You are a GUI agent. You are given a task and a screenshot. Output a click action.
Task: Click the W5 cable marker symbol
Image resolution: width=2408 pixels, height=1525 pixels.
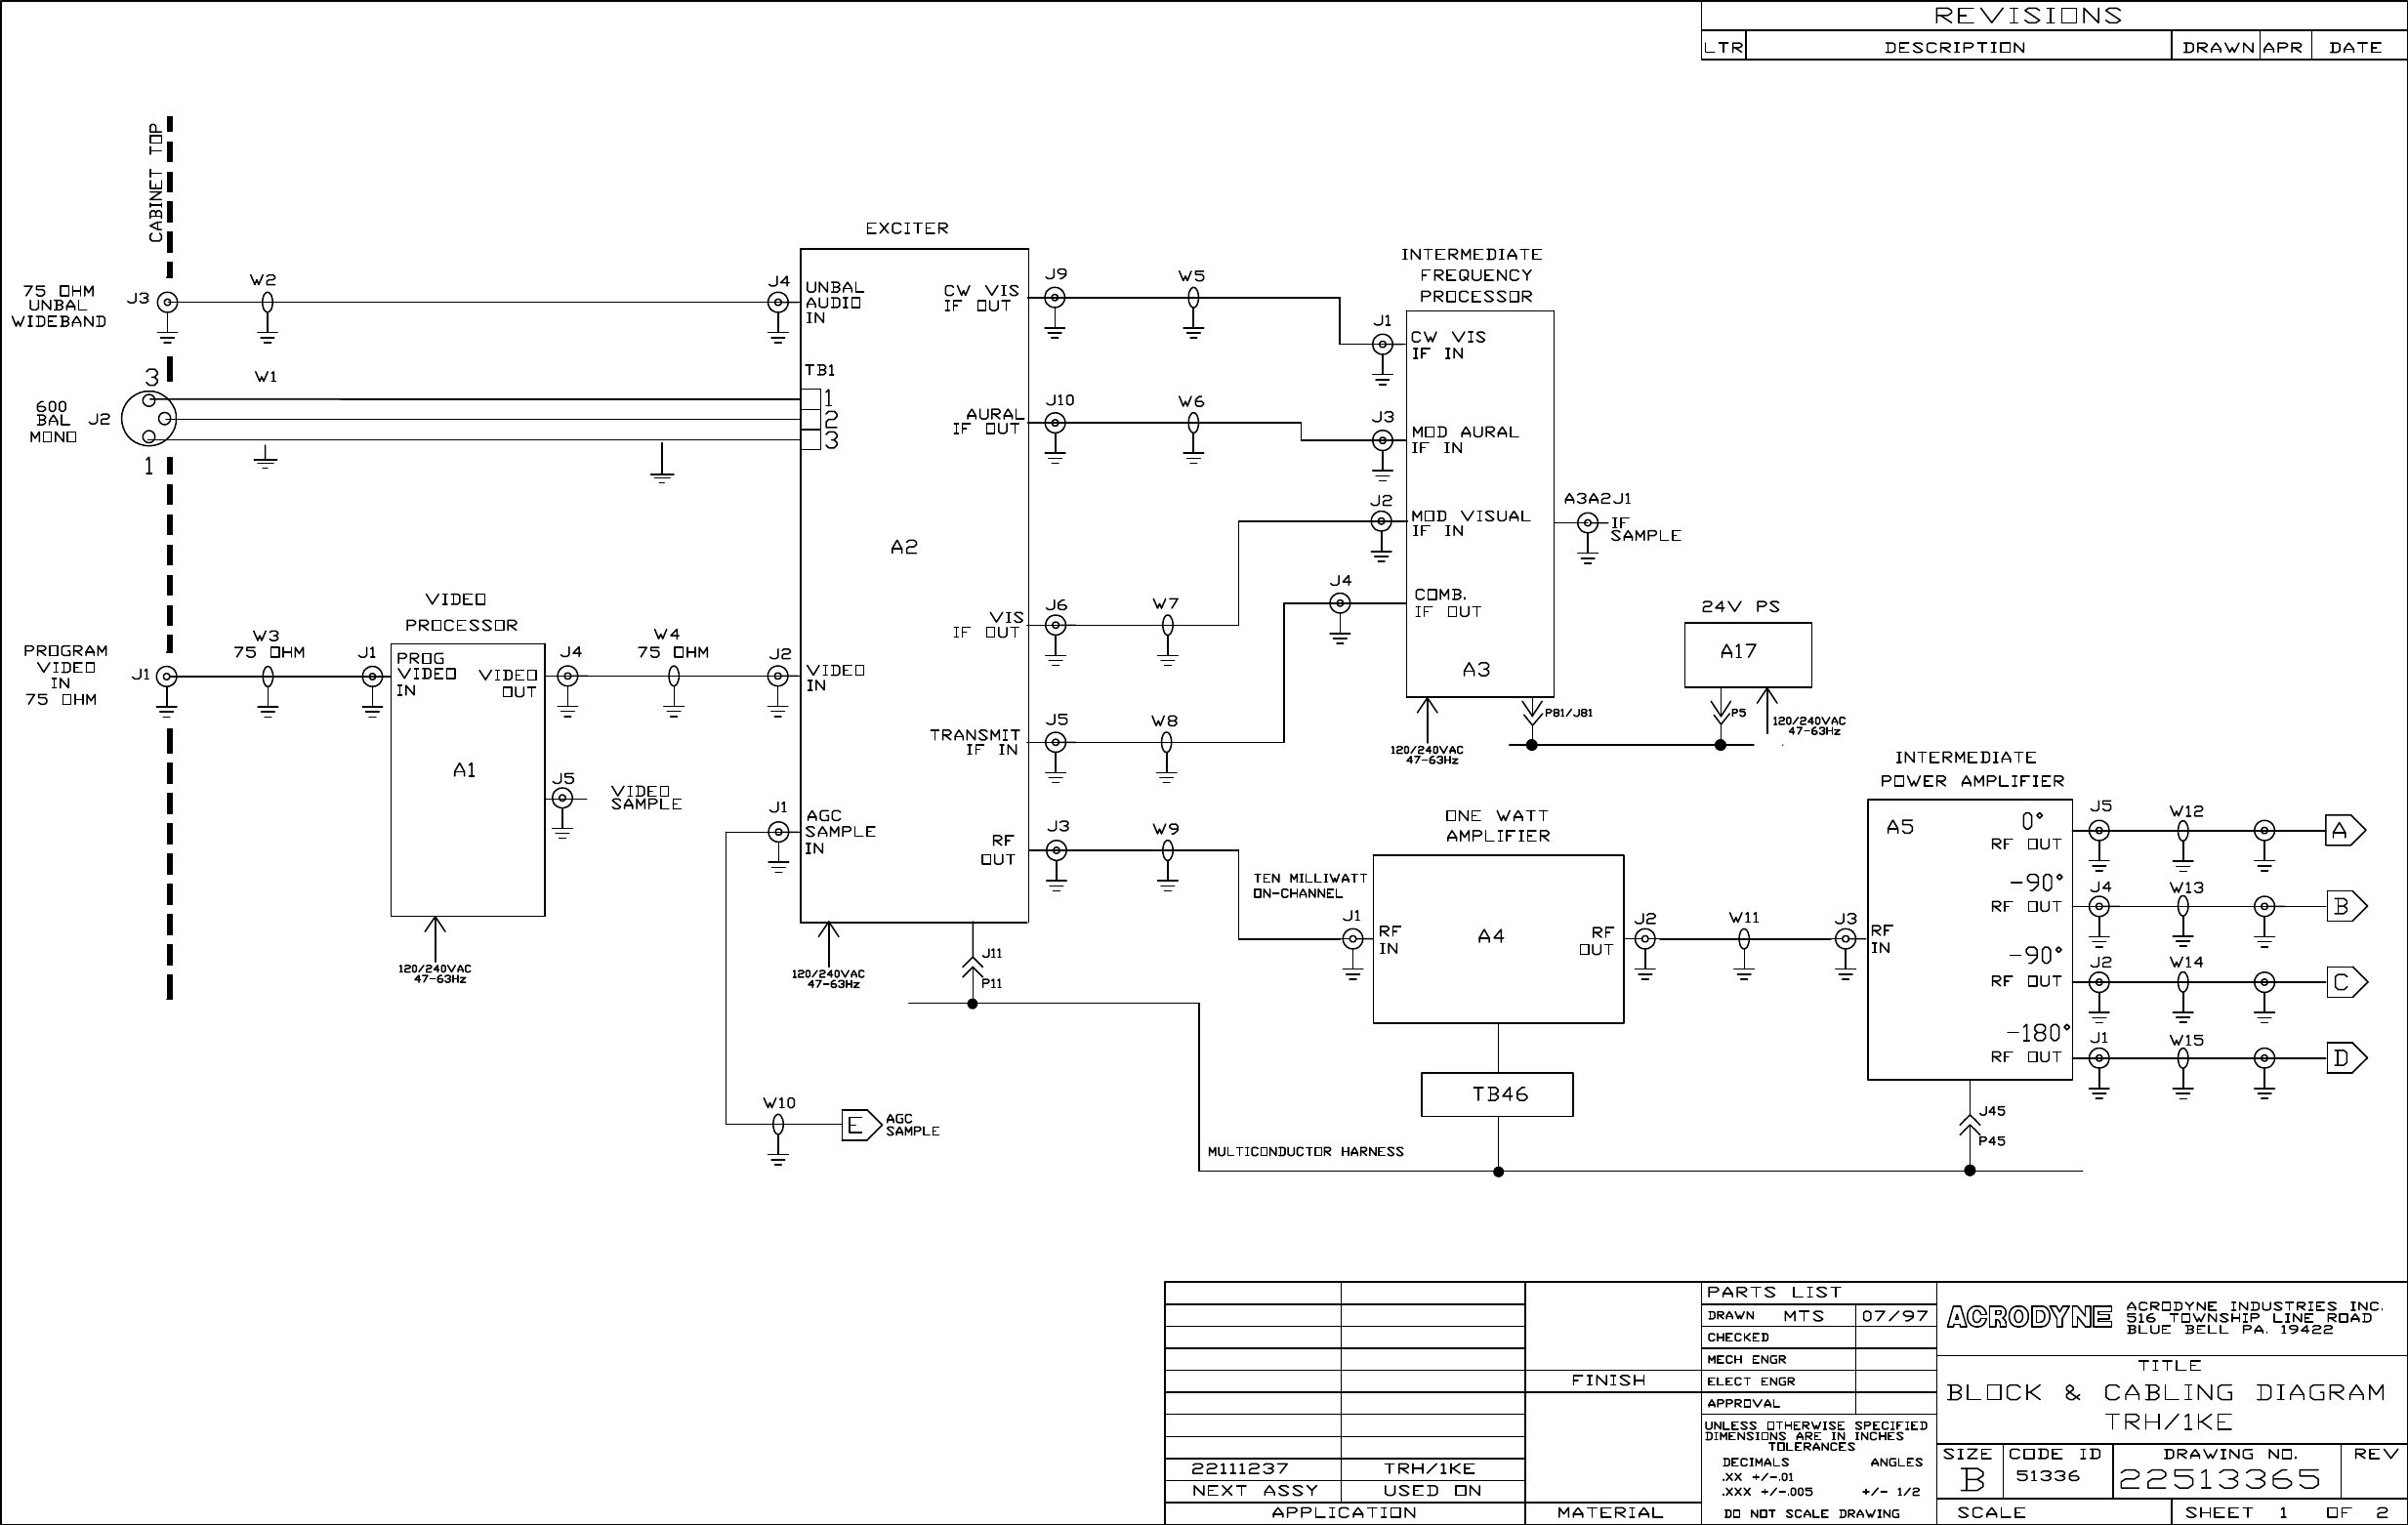[1193, 298]
